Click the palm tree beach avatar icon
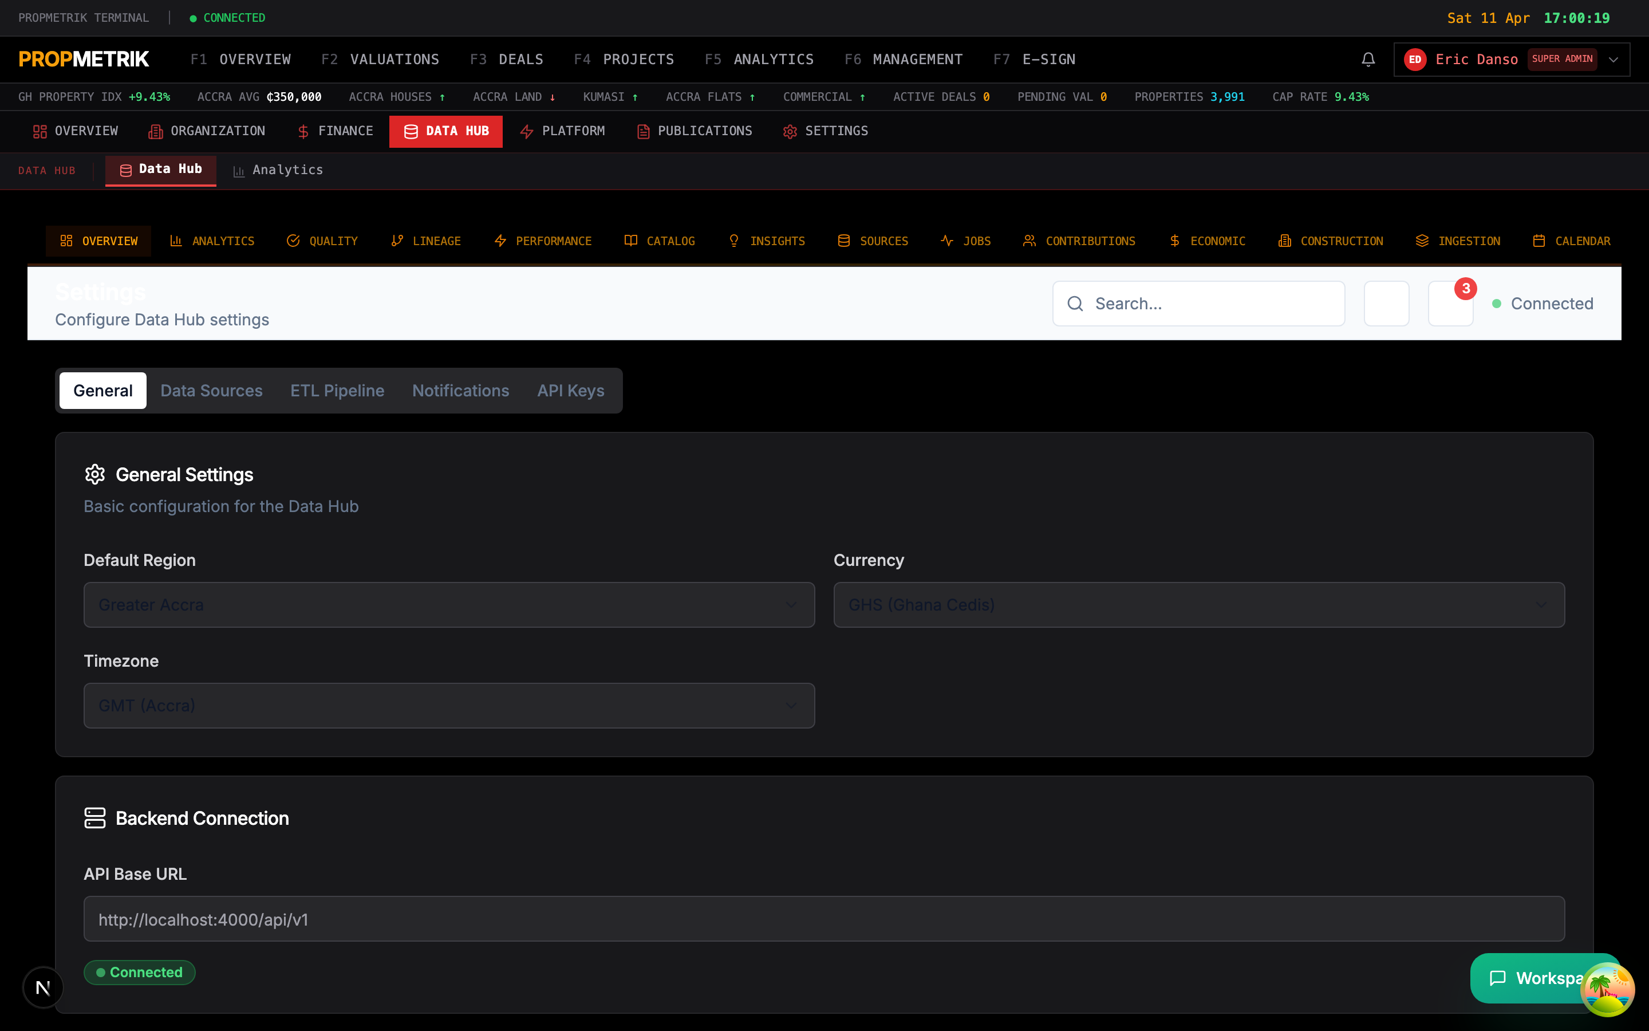1649x1031 pixels. coord(1607,989)
